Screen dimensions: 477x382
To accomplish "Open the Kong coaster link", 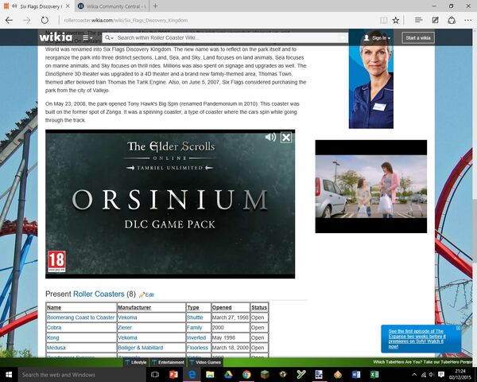I will coord(53,337).
